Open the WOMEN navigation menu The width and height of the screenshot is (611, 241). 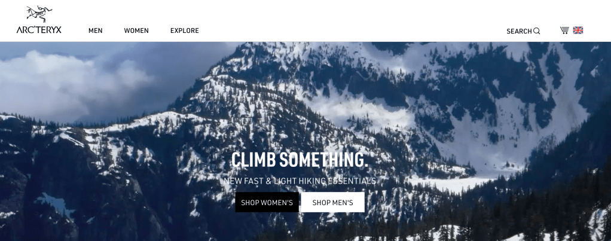coord(136,30)
